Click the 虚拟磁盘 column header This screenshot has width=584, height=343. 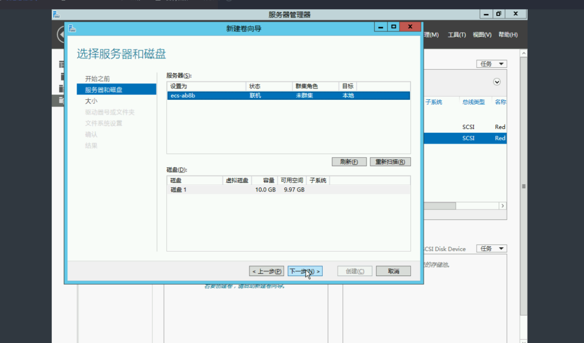click(237, 180)
